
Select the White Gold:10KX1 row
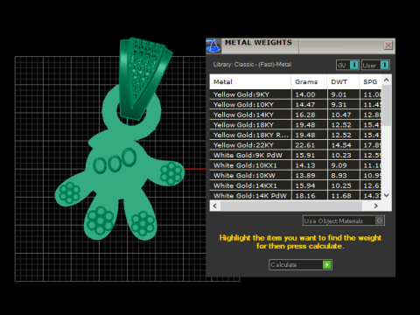click(296, 165)
